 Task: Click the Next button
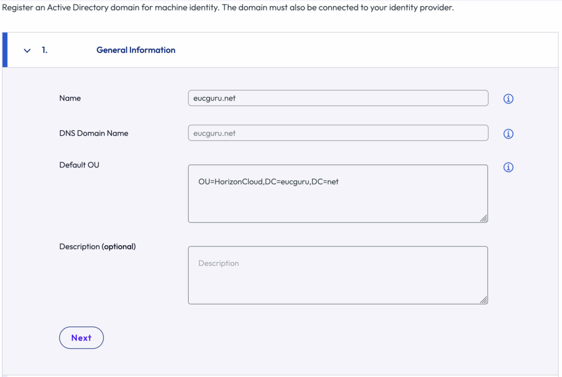coord(81,338)
